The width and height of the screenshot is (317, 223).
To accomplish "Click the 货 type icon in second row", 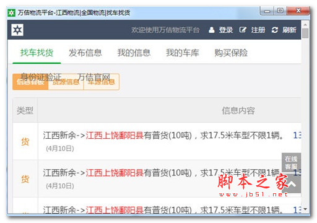I will point(25,179).
